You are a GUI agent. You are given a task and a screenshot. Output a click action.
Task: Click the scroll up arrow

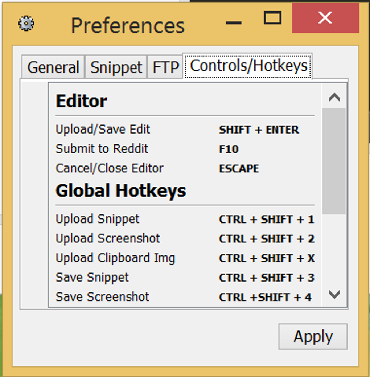pos(334,97)
